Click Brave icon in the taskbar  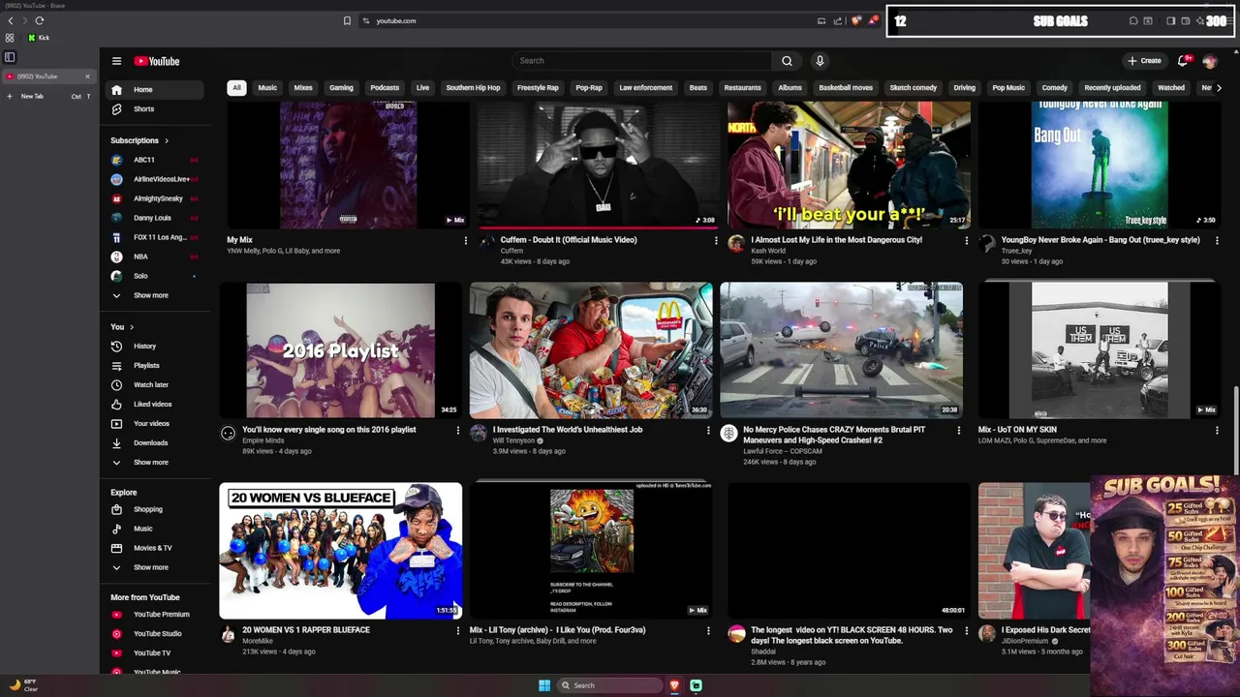click(674, 685)
